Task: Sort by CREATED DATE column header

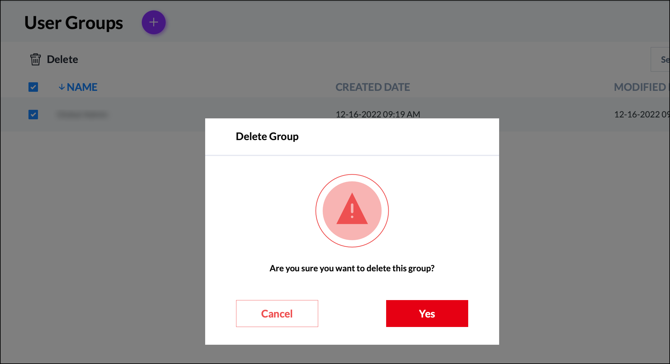Action: pyautogui.click(x=373, y=87)
